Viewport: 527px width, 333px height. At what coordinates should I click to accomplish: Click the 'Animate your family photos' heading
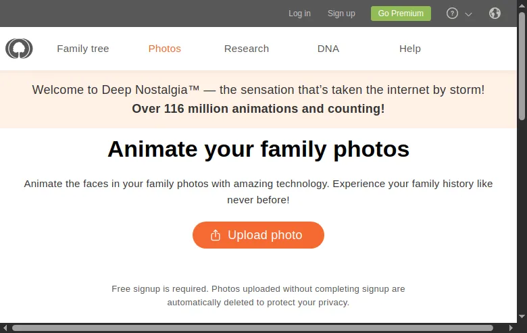click(258, 149)
